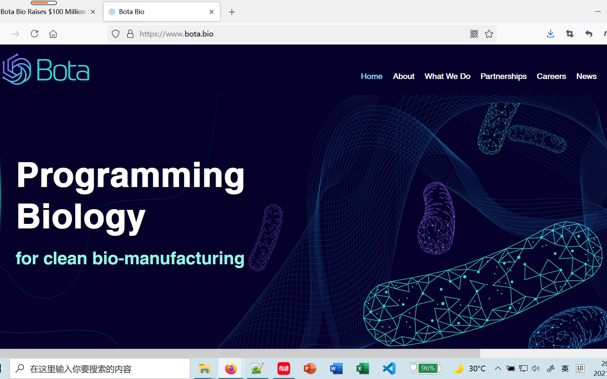This screenshot has width=607, height=379.
Task: Open the notepad app in taskbar
Action: pos(257,368)
